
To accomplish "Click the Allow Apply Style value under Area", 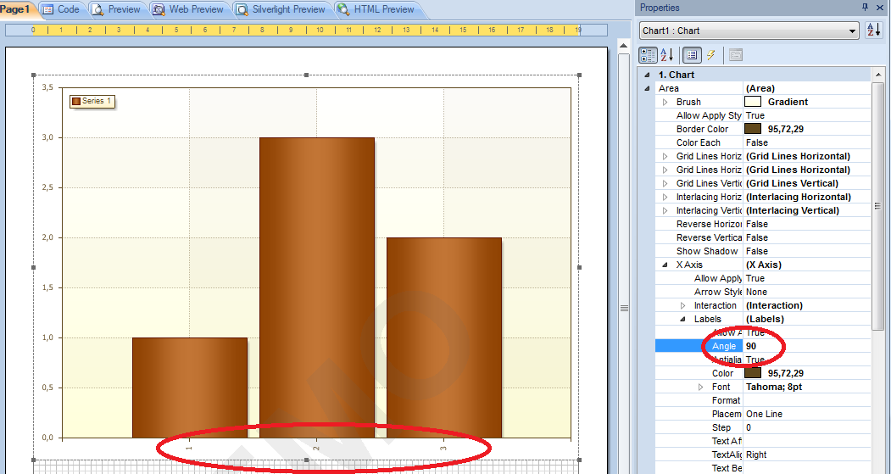I will 755,115.
